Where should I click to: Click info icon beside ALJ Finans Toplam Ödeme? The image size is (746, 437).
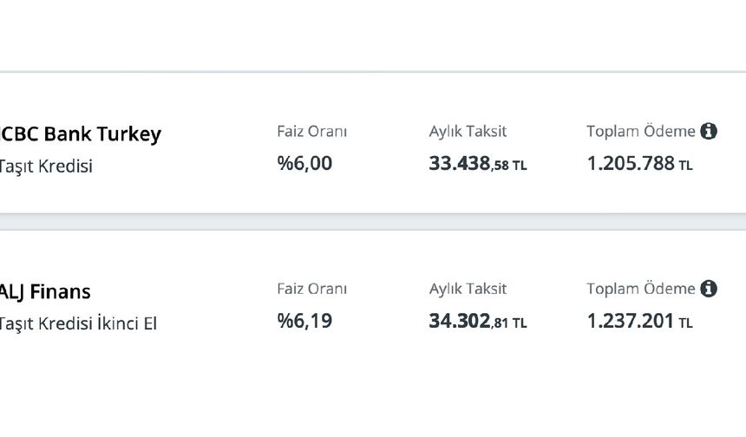709,289
